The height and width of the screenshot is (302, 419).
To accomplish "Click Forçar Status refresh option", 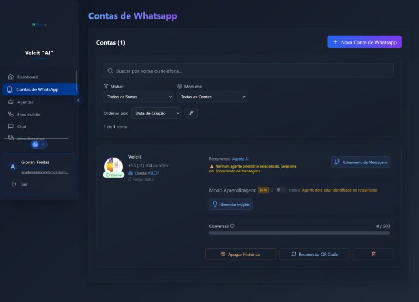I will tap(143, 179).
